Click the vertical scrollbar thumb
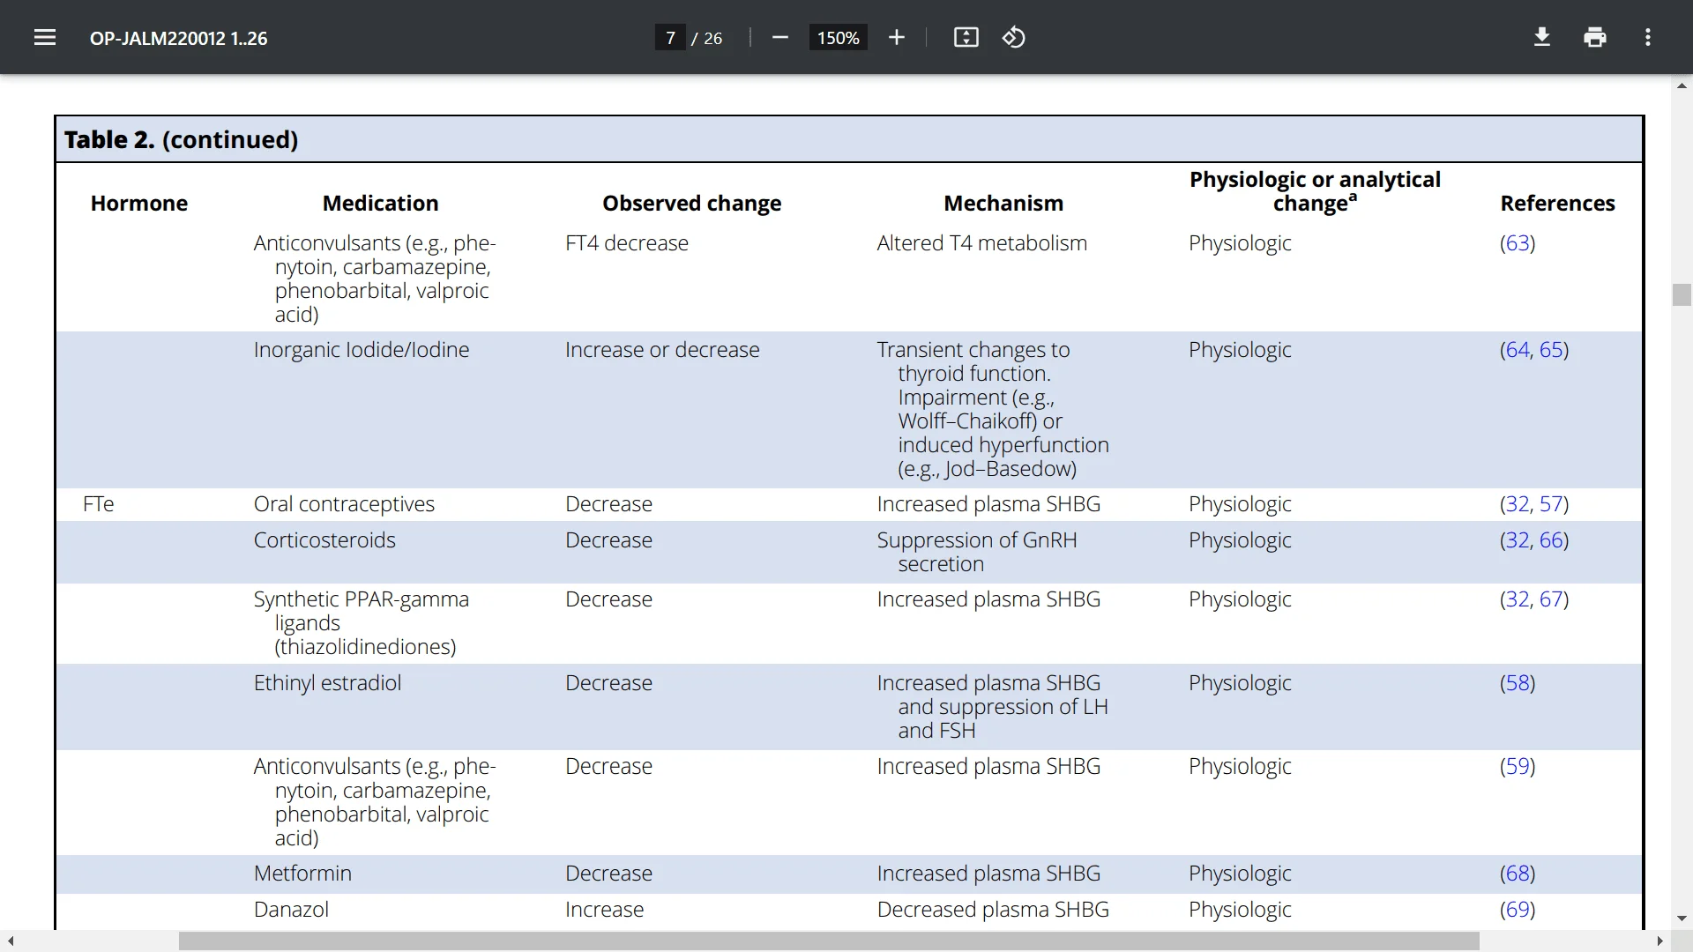Image resolution: width=1693 pixels, height=952 pixels. tap(1682, 294)
